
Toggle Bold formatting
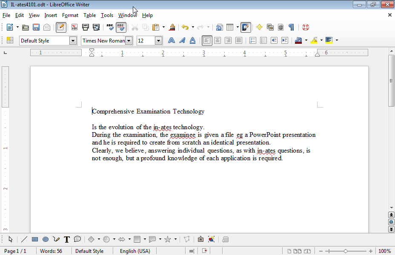point(171,40)
